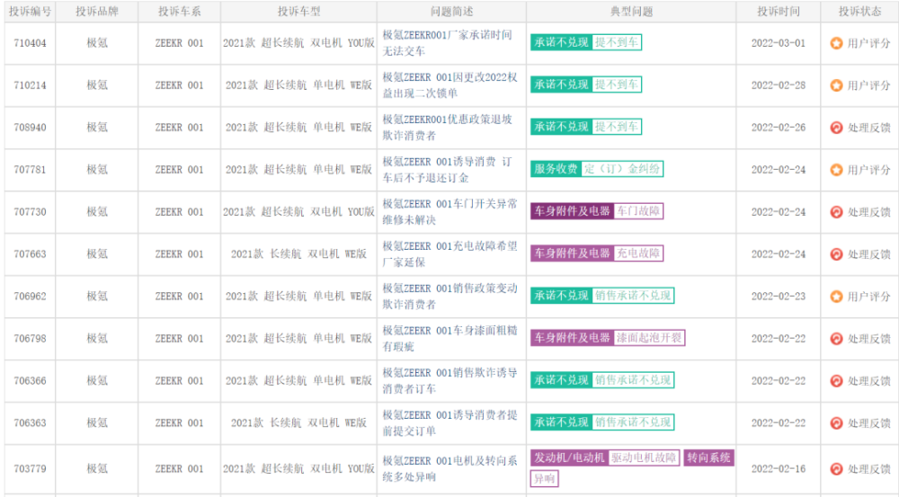Open the complaint titled 极氪ZEEKR001厂家承诺时间无法交车
The height and width of the screenshot is (497, 899).
(x=449, y=43)
